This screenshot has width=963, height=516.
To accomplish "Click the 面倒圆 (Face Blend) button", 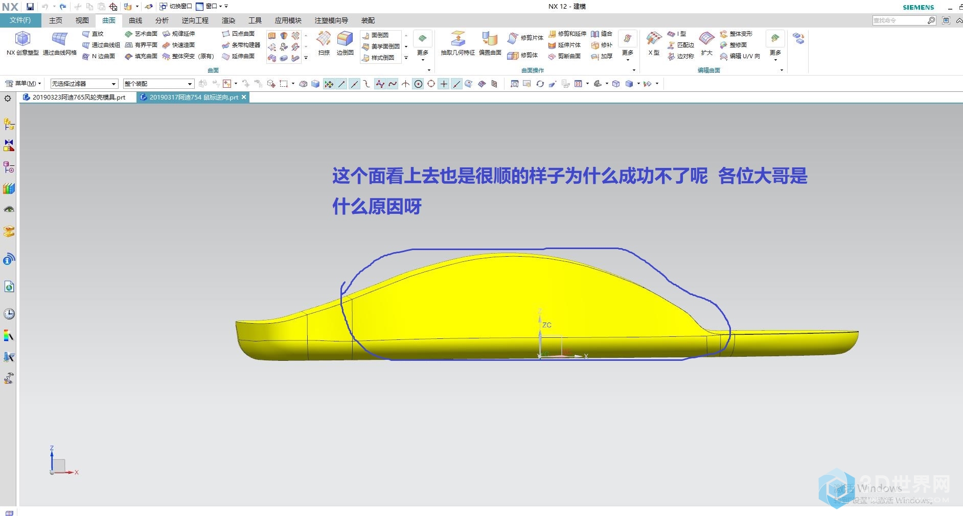I will click(376, 35).
